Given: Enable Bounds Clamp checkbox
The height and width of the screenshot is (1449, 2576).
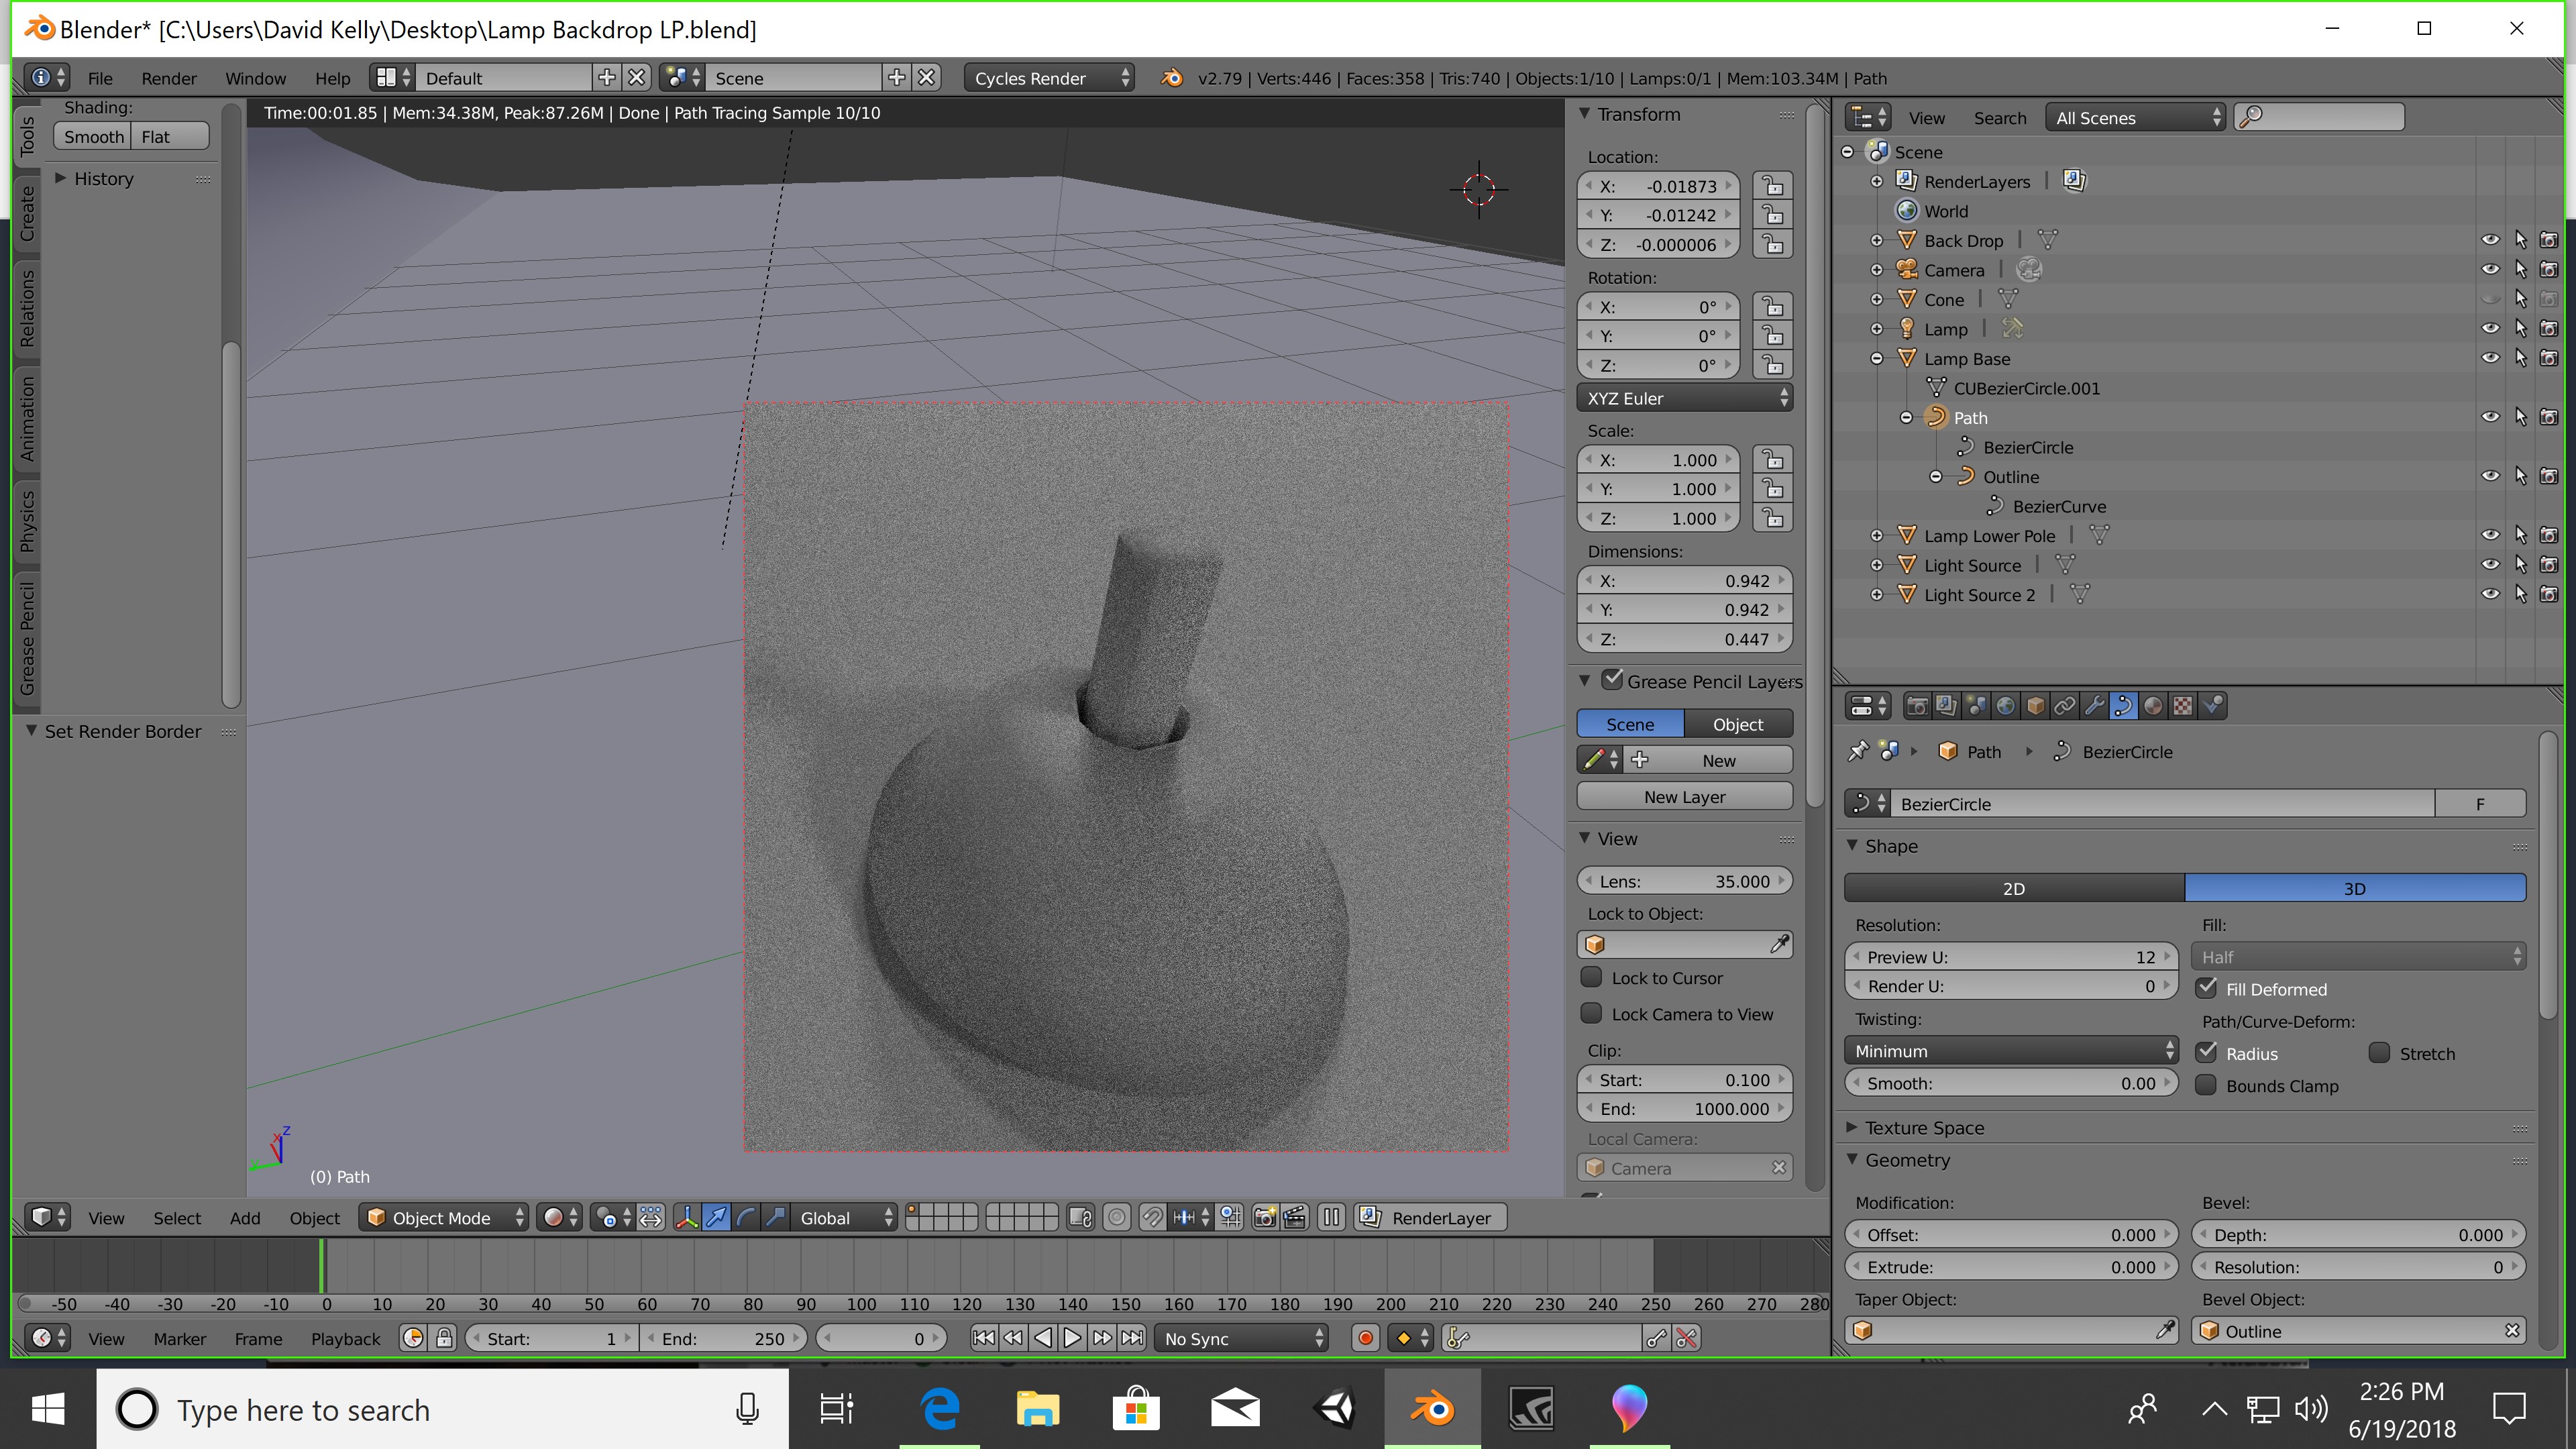Looking at the screenshot, I should (2207, 1085).
